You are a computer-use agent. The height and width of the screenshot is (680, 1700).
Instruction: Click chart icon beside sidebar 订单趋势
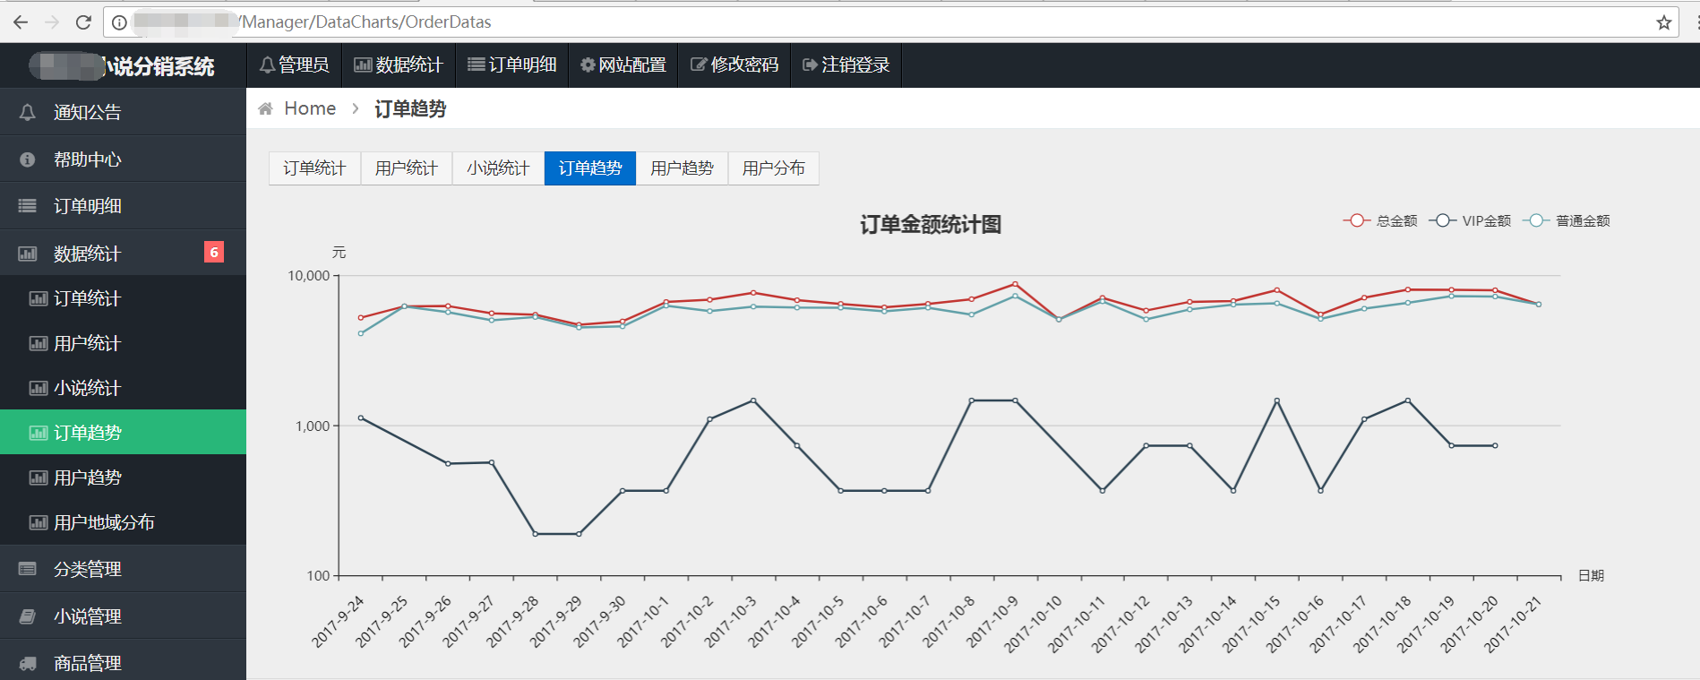[x=39, y=433]
